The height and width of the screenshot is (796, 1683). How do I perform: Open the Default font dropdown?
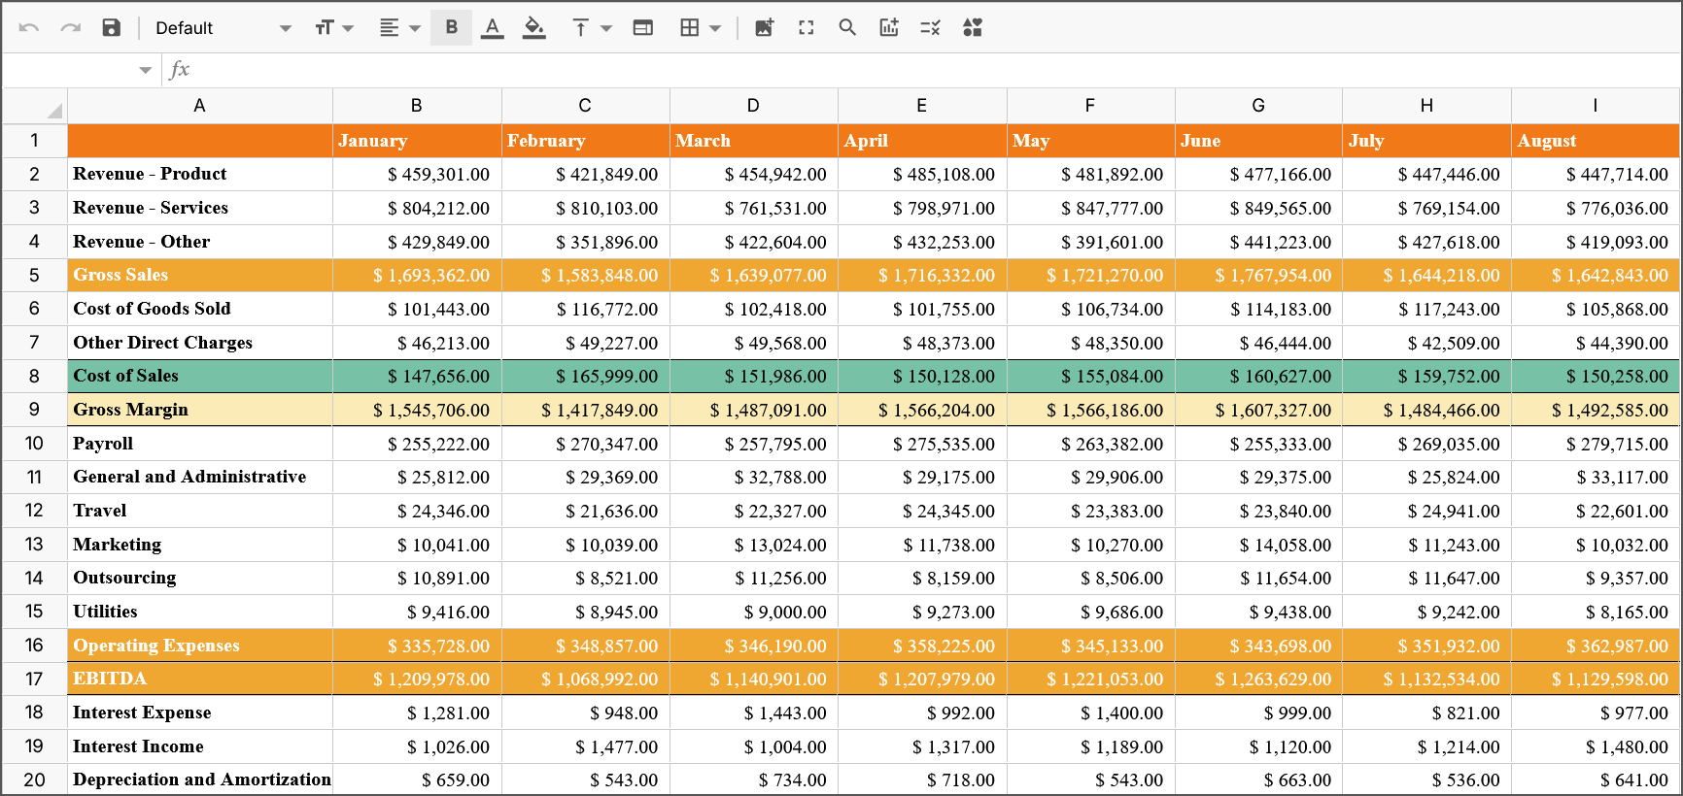(x=223, y=28)
